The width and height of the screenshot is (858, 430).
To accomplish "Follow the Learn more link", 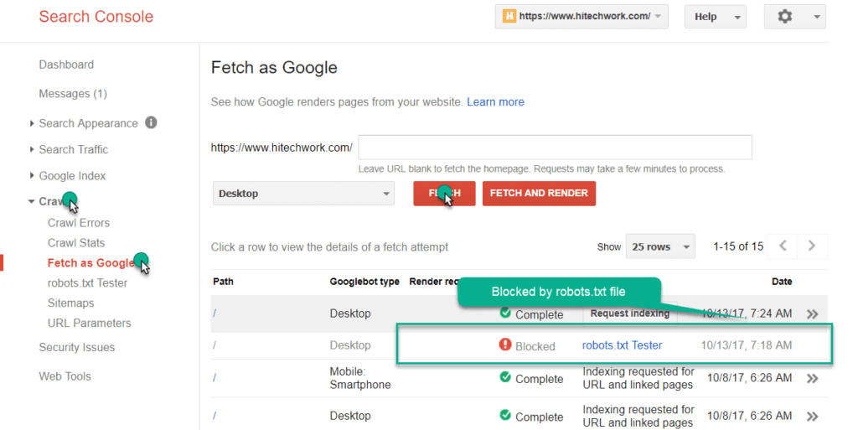I will click(495, 102).
